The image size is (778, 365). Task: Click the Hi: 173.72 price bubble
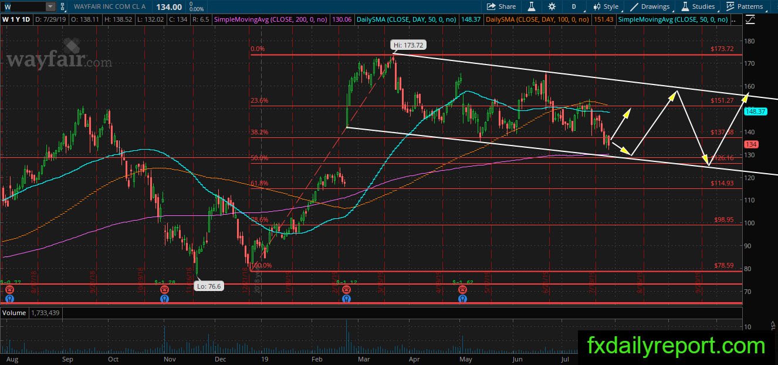point(408,45)
